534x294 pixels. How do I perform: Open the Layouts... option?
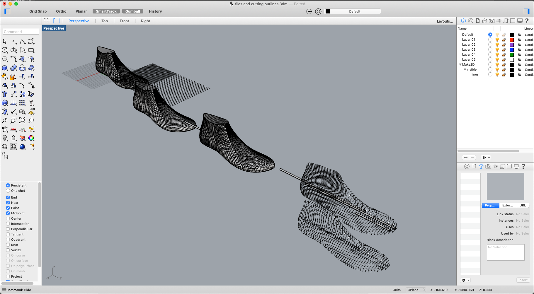445,21
